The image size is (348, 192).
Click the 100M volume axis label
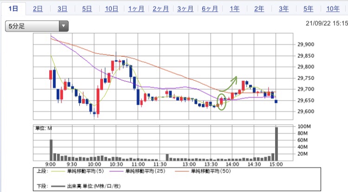[304, 126]
